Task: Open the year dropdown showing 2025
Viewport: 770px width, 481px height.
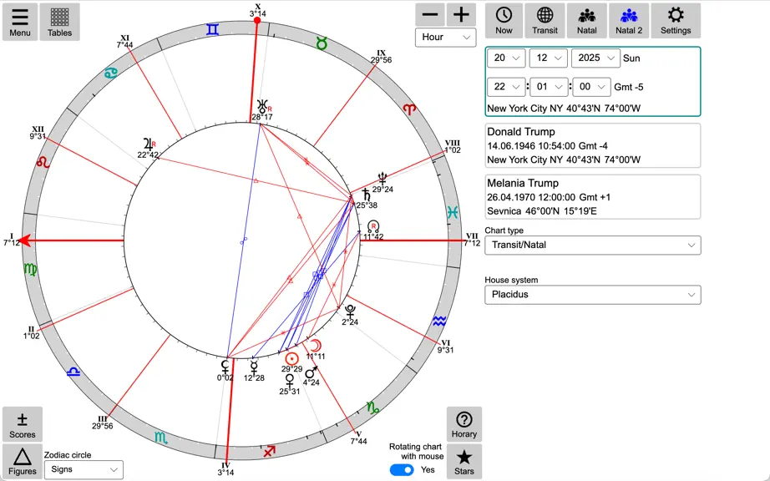Action: [x=595, y=58]
